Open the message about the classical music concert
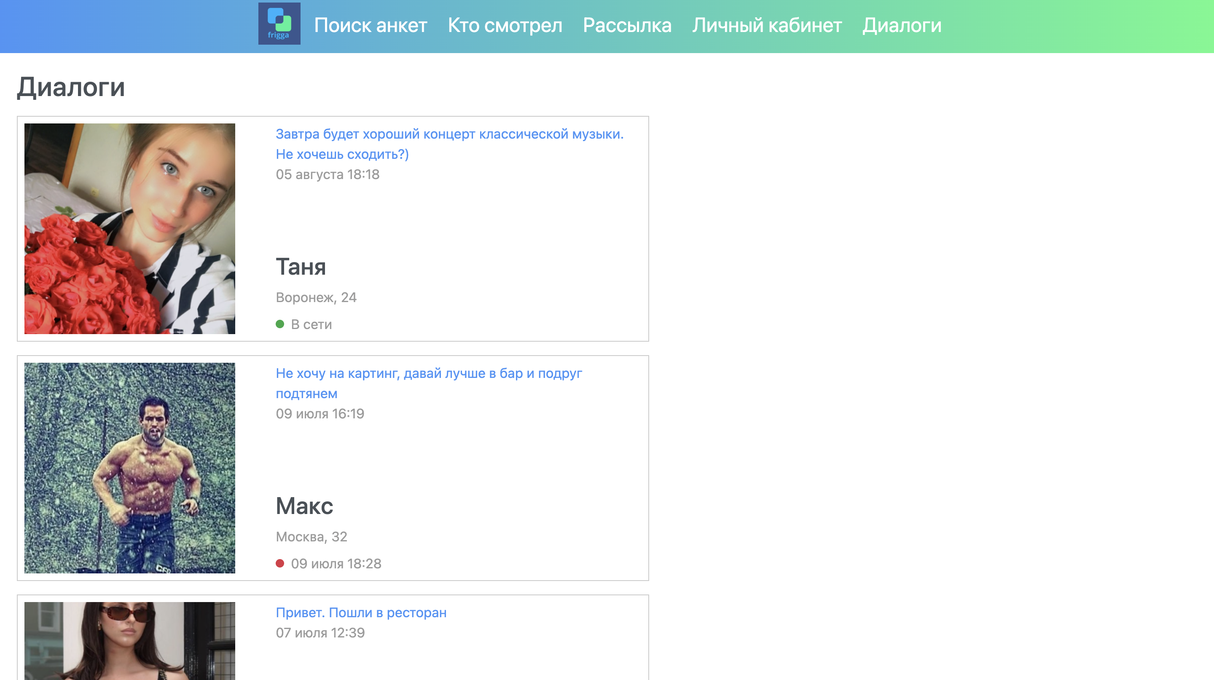 tap(449, 144)
